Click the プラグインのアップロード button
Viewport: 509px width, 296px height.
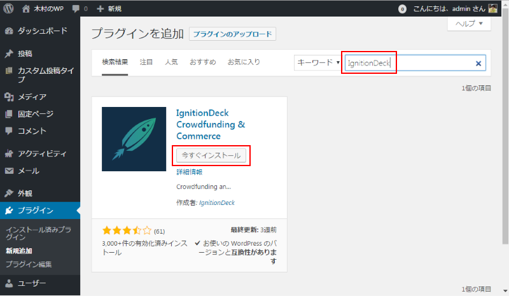pyautogui.click(x=232, y=34)
